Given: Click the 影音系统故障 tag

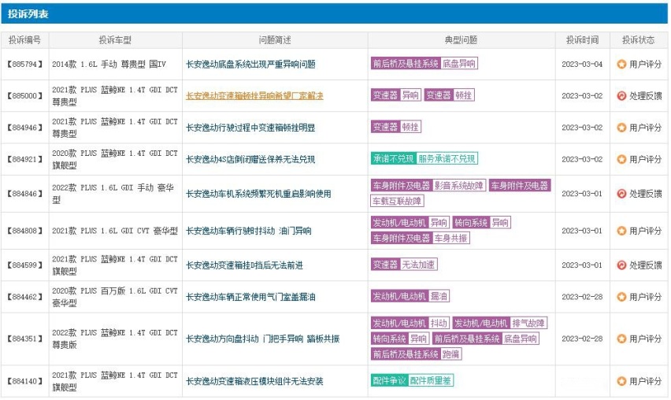Looking at the screenshot, I should (x=458, y=185).
